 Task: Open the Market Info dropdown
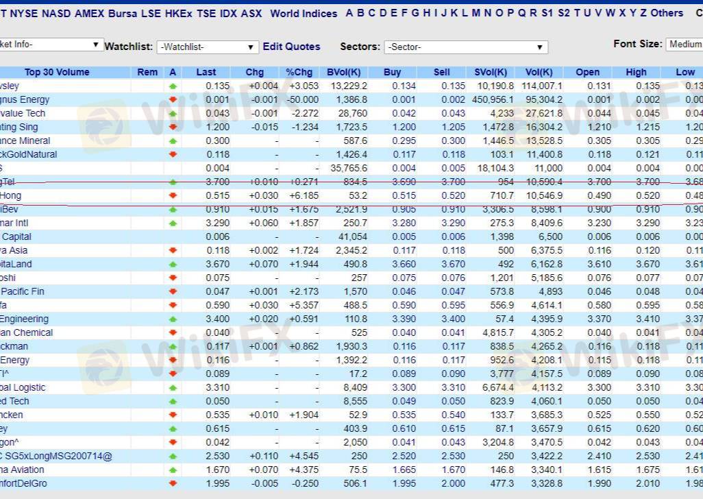[x=51, y=45]
